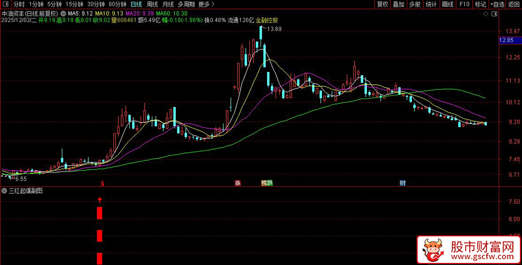
Task: Click the red arrow signal in 三红起爆副图
Action: [100, 200]
